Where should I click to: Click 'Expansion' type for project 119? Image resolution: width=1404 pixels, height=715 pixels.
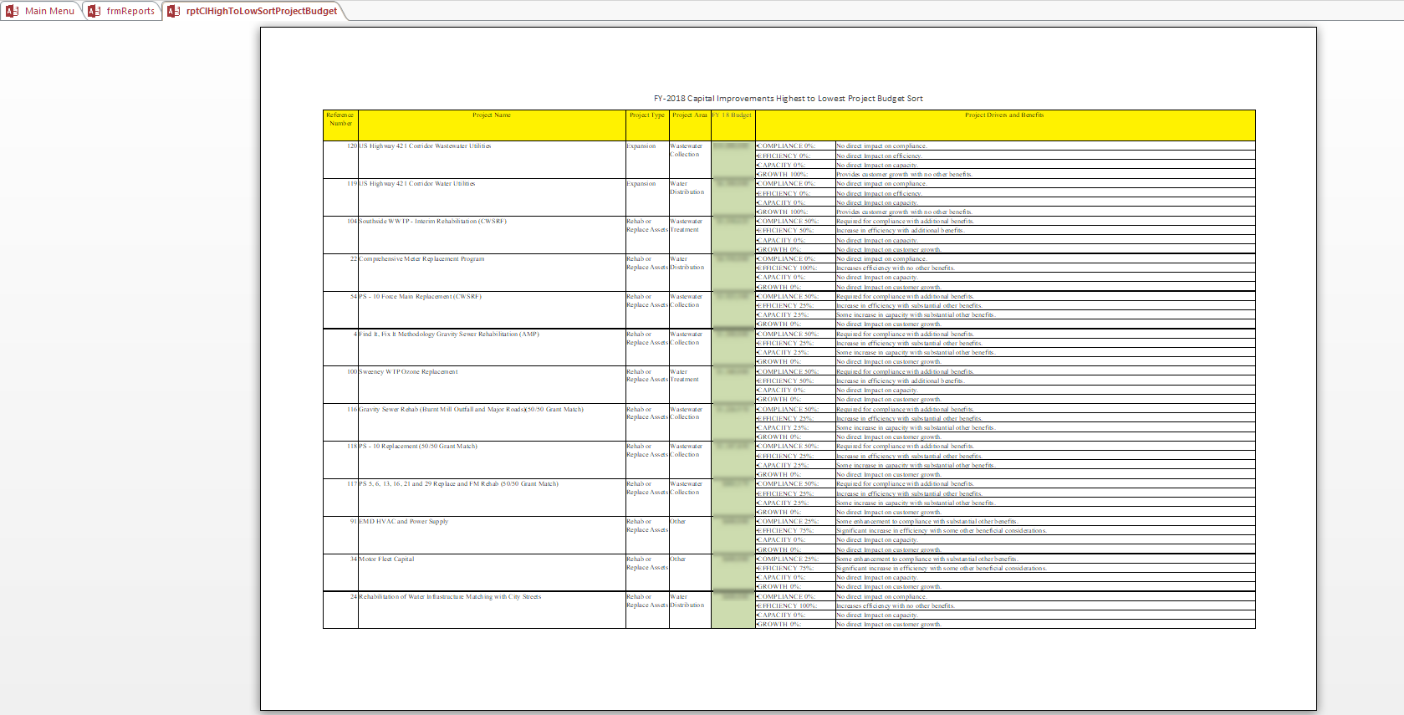click(x=641, y=184)
